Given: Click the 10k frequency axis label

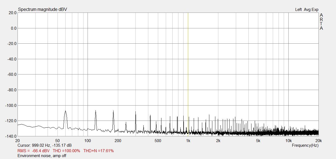Looking at the screenshot, I should pyautogui.click(x=288, y=141).
